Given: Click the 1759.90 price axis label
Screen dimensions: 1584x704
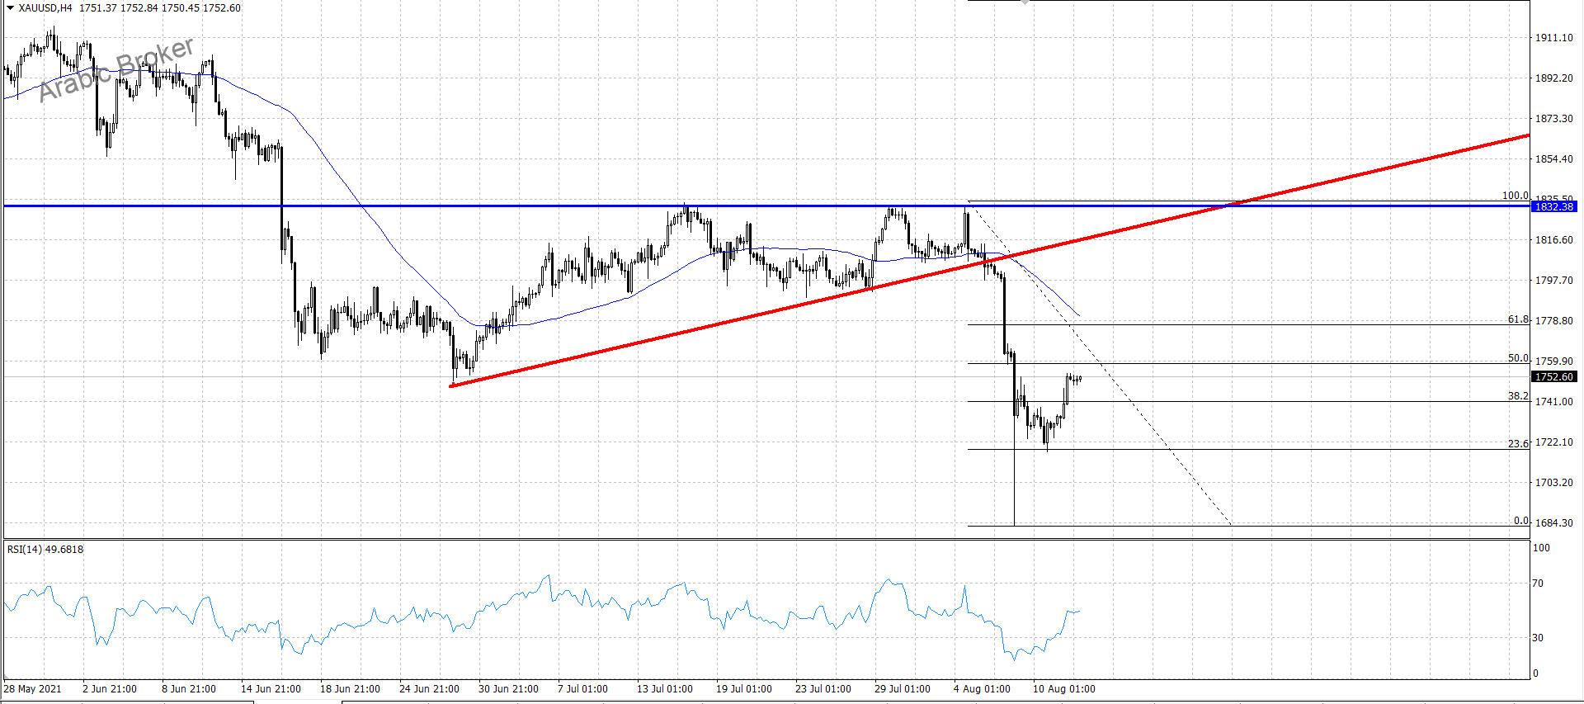Looking at the screenshot, I should click(1553, 361).
